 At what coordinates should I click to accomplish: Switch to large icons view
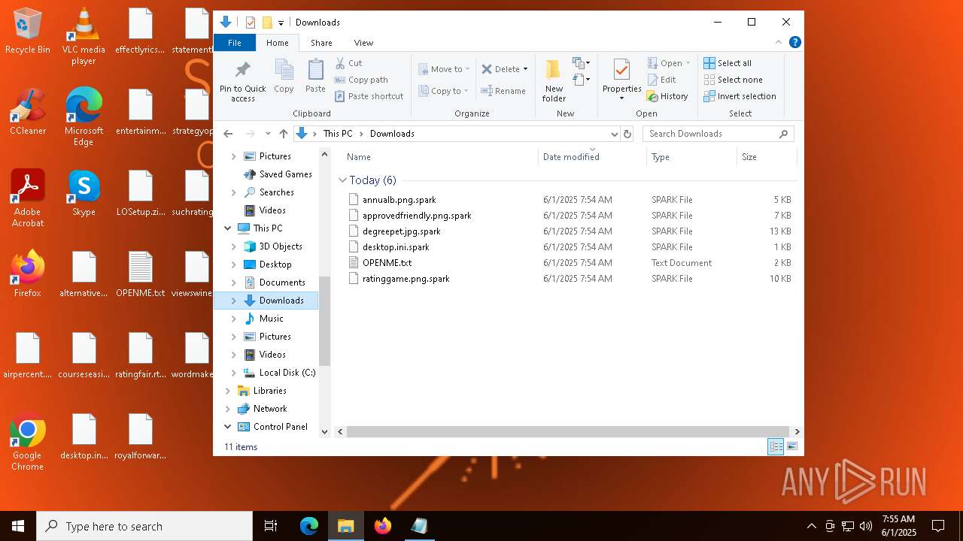click(792, 446)
